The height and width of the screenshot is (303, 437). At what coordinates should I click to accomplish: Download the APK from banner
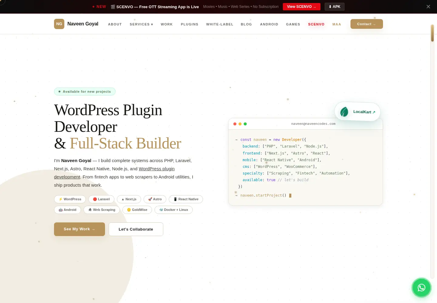coord(334,7)
